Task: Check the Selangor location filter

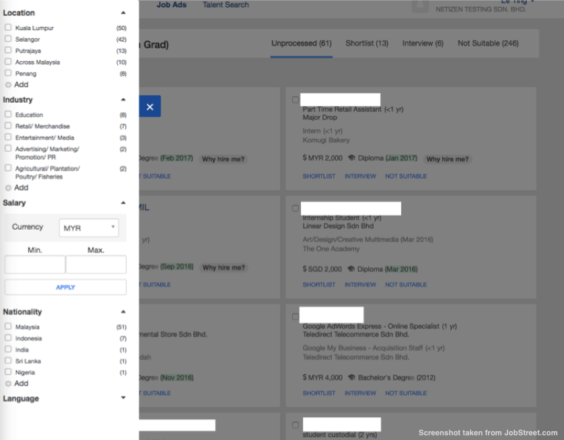Action: point(7,39)
